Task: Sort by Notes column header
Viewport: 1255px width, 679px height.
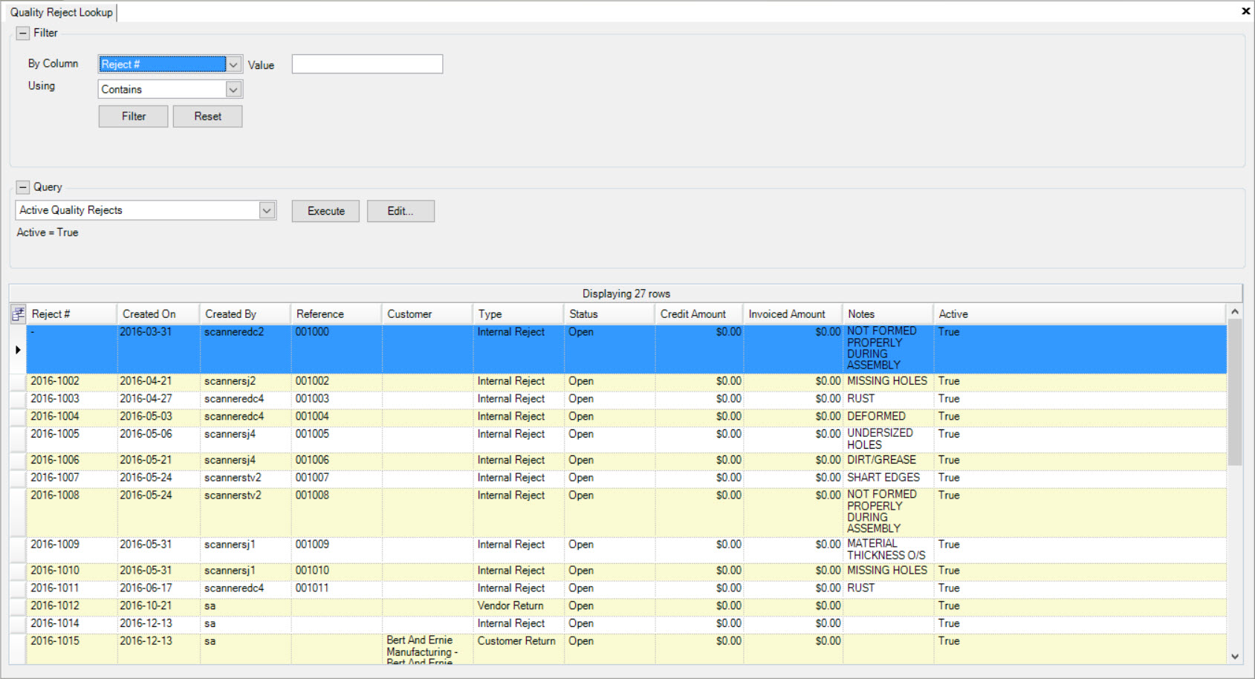Action: (x=888, y=313)
